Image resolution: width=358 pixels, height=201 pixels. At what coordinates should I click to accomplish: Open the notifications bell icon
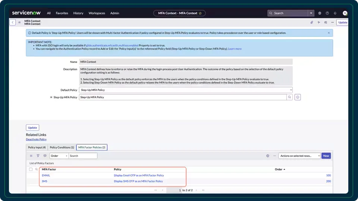pyautogui.click(x=335, y=13)
